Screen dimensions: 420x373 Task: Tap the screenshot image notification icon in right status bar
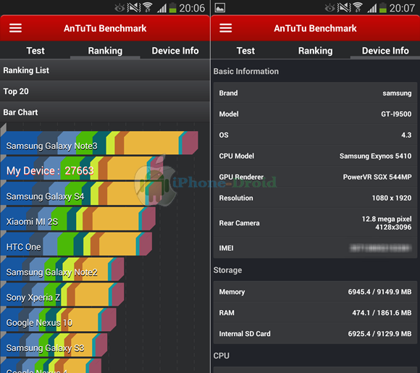coord(220,8)
